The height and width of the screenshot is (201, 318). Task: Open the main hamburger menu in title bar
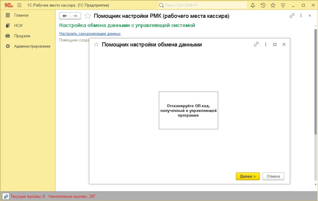[x=19, y=5]
